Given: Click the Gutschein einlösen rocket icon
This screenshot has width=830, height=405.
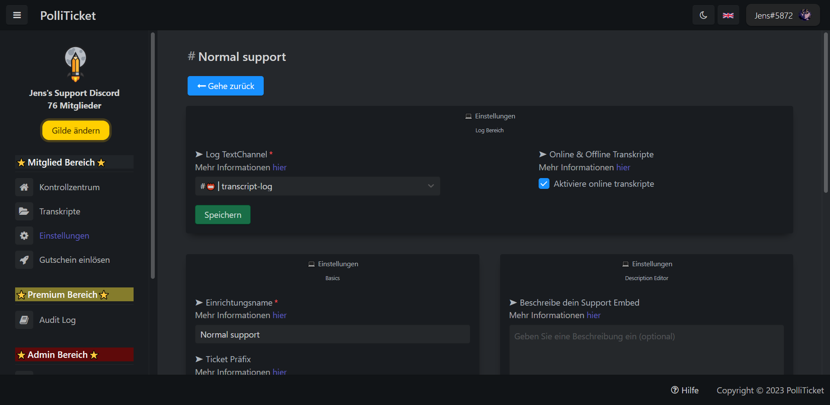Looking at the screenshot, I should [x=24, y=260].
